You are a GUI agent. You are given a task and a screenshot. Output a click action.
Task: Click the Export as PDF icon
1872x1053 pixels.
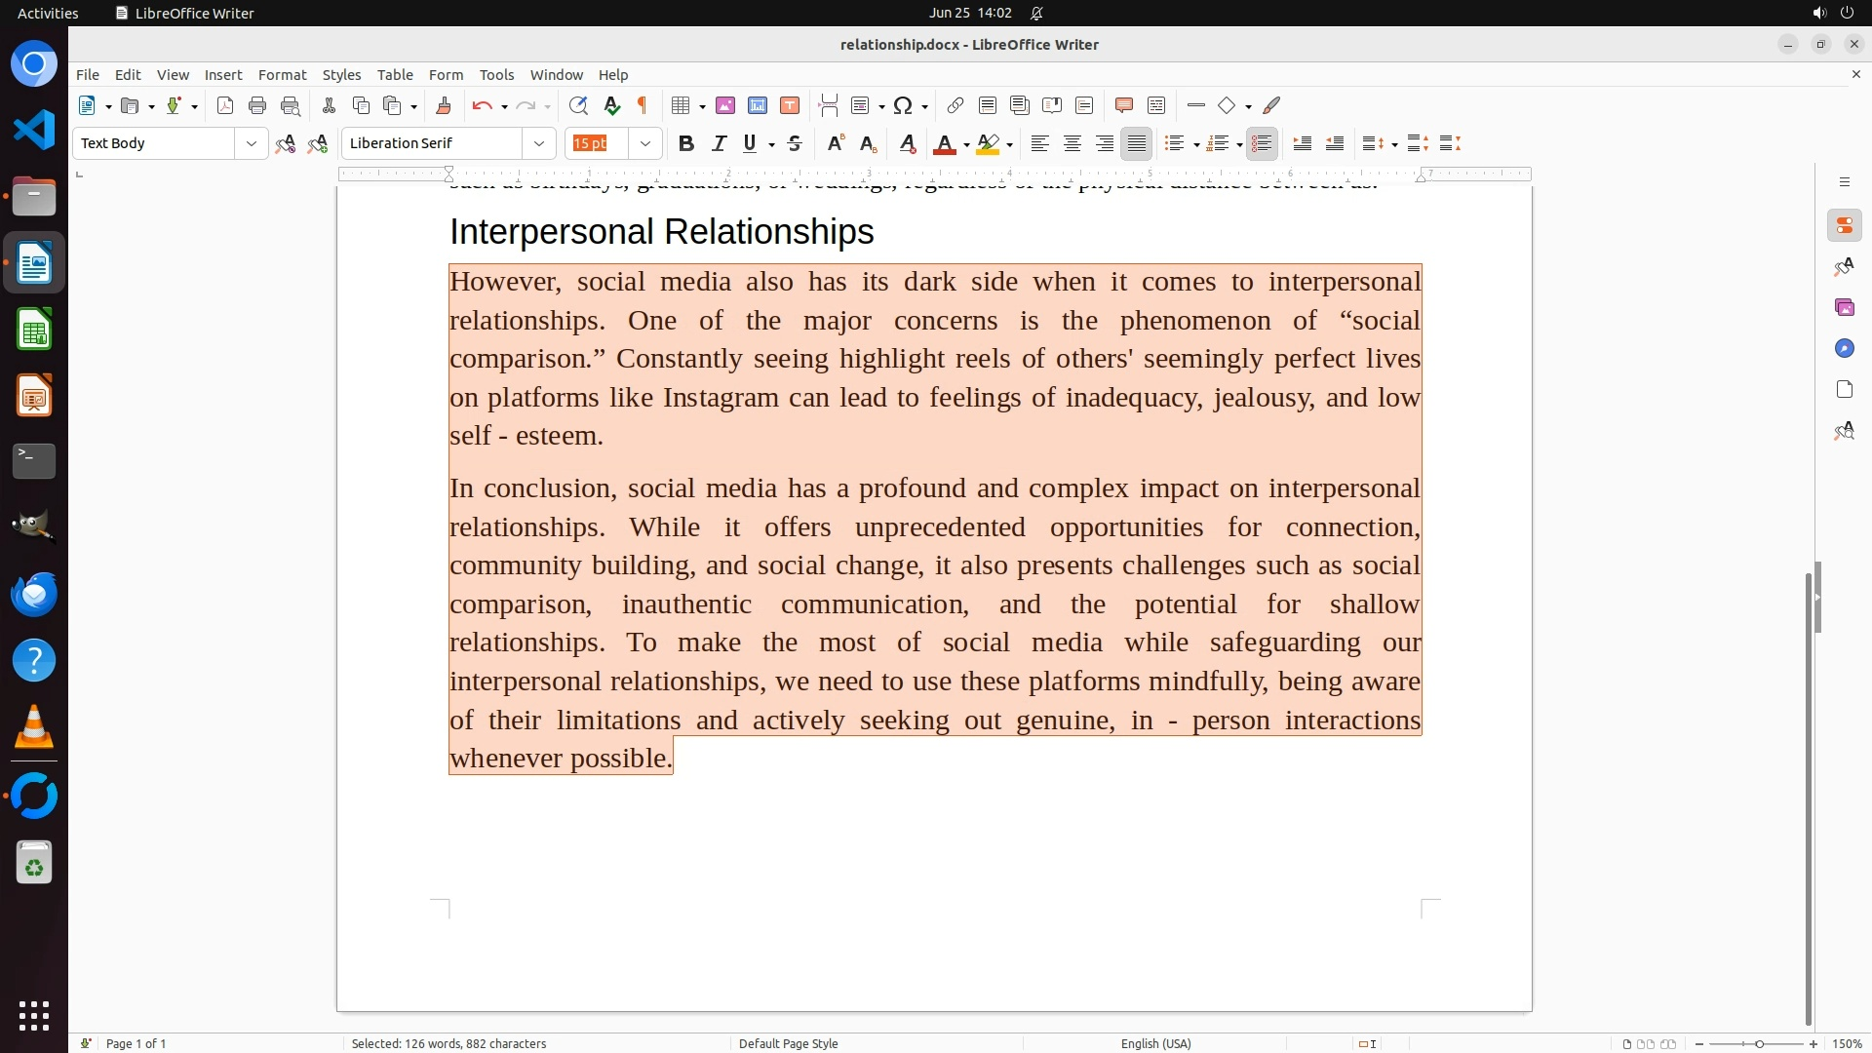click(x=225, y=105)
